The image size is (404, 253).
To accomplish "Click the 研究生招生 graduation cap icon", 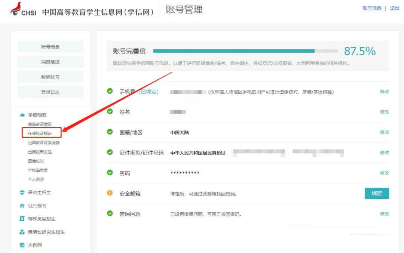I will pyautogui.click(x=22, y=192).
